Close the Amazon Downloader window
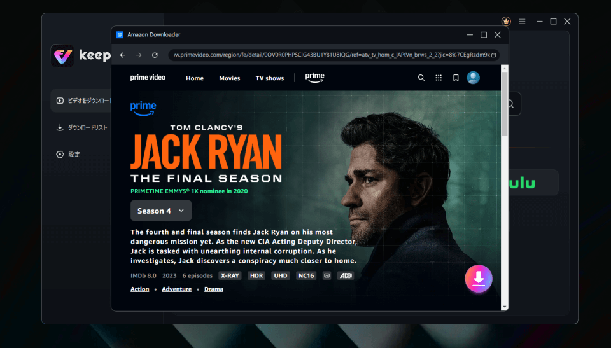Viewport: 611px width, 348px height. point(498,35)
